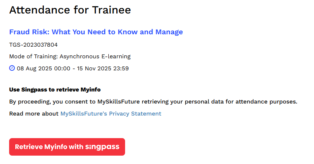This screenshot has height=164, width=314.
Task: Click the course code TGS-2023037804
Action: pos(33,45)
